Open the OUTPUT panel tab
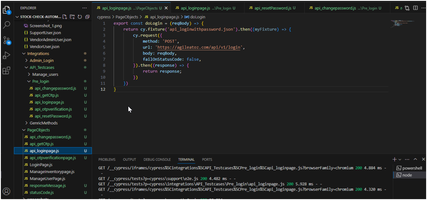Viewport: 427px width, 200px height. pos(130,160)
